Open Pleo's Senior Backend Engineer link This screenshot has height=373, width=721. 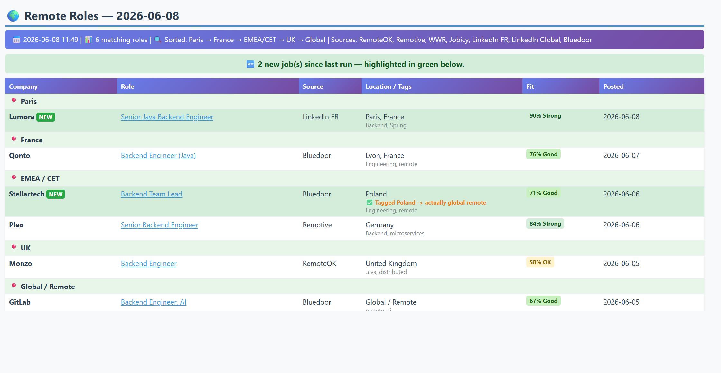[160, 225]
